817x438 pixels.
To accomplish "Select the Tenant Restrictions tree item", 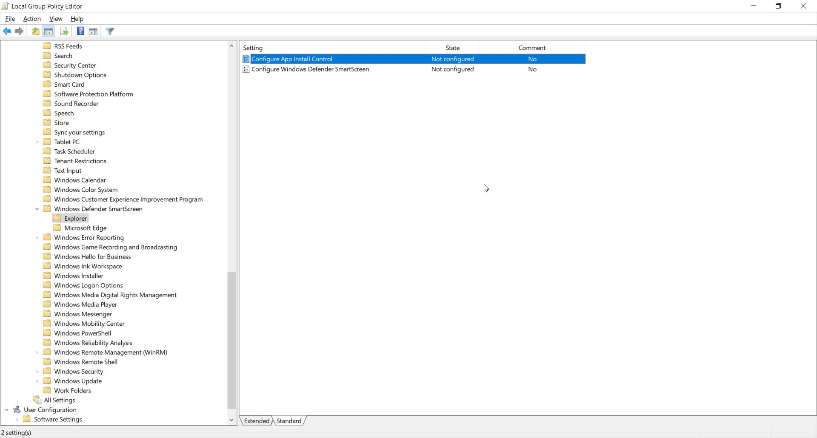I will click(x=80, y=161).
